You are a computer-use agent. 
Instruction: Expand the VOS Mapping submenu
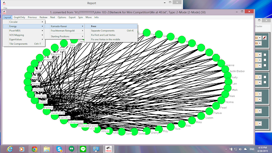click(24, 35)
